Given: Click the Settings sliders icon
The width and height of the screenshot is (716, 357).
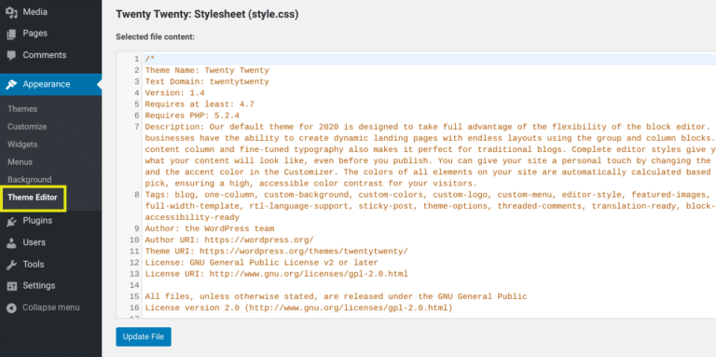Looking at the screenshot, I should tap(12, 286).
